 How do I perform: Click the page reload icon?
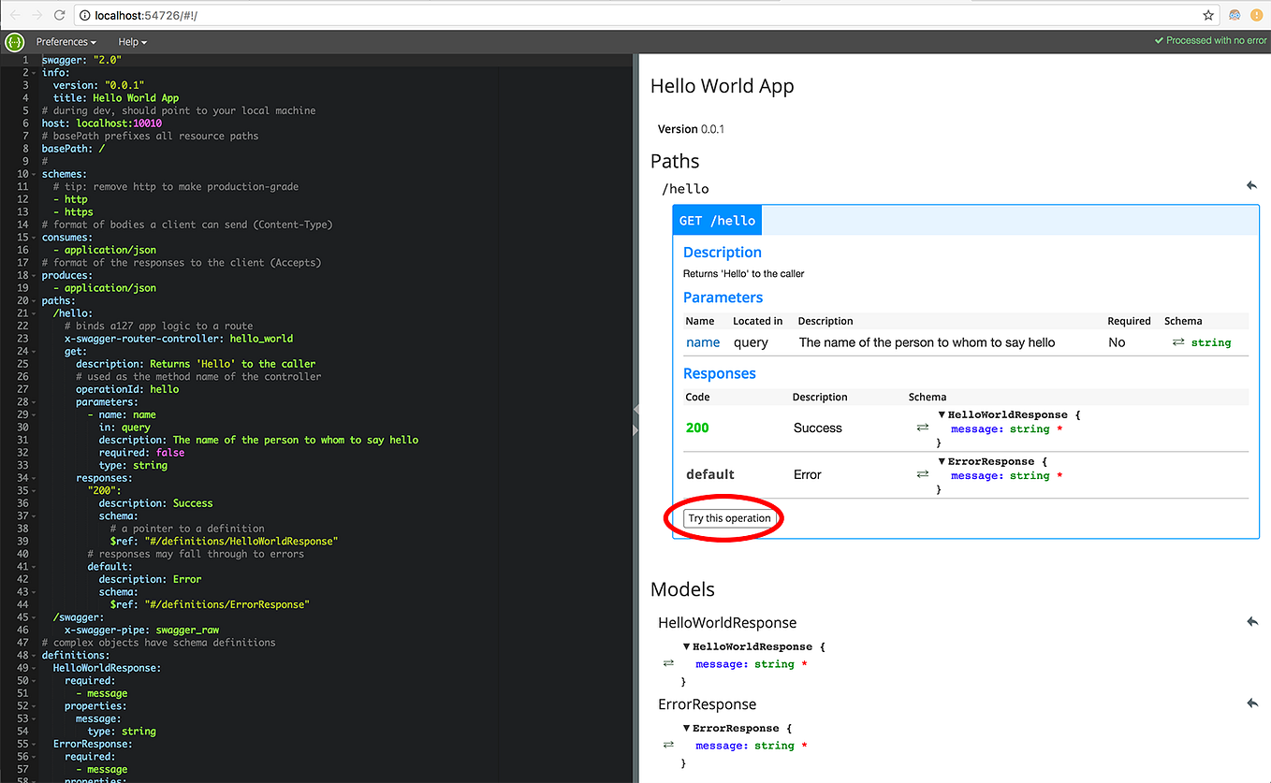[58, 15]
